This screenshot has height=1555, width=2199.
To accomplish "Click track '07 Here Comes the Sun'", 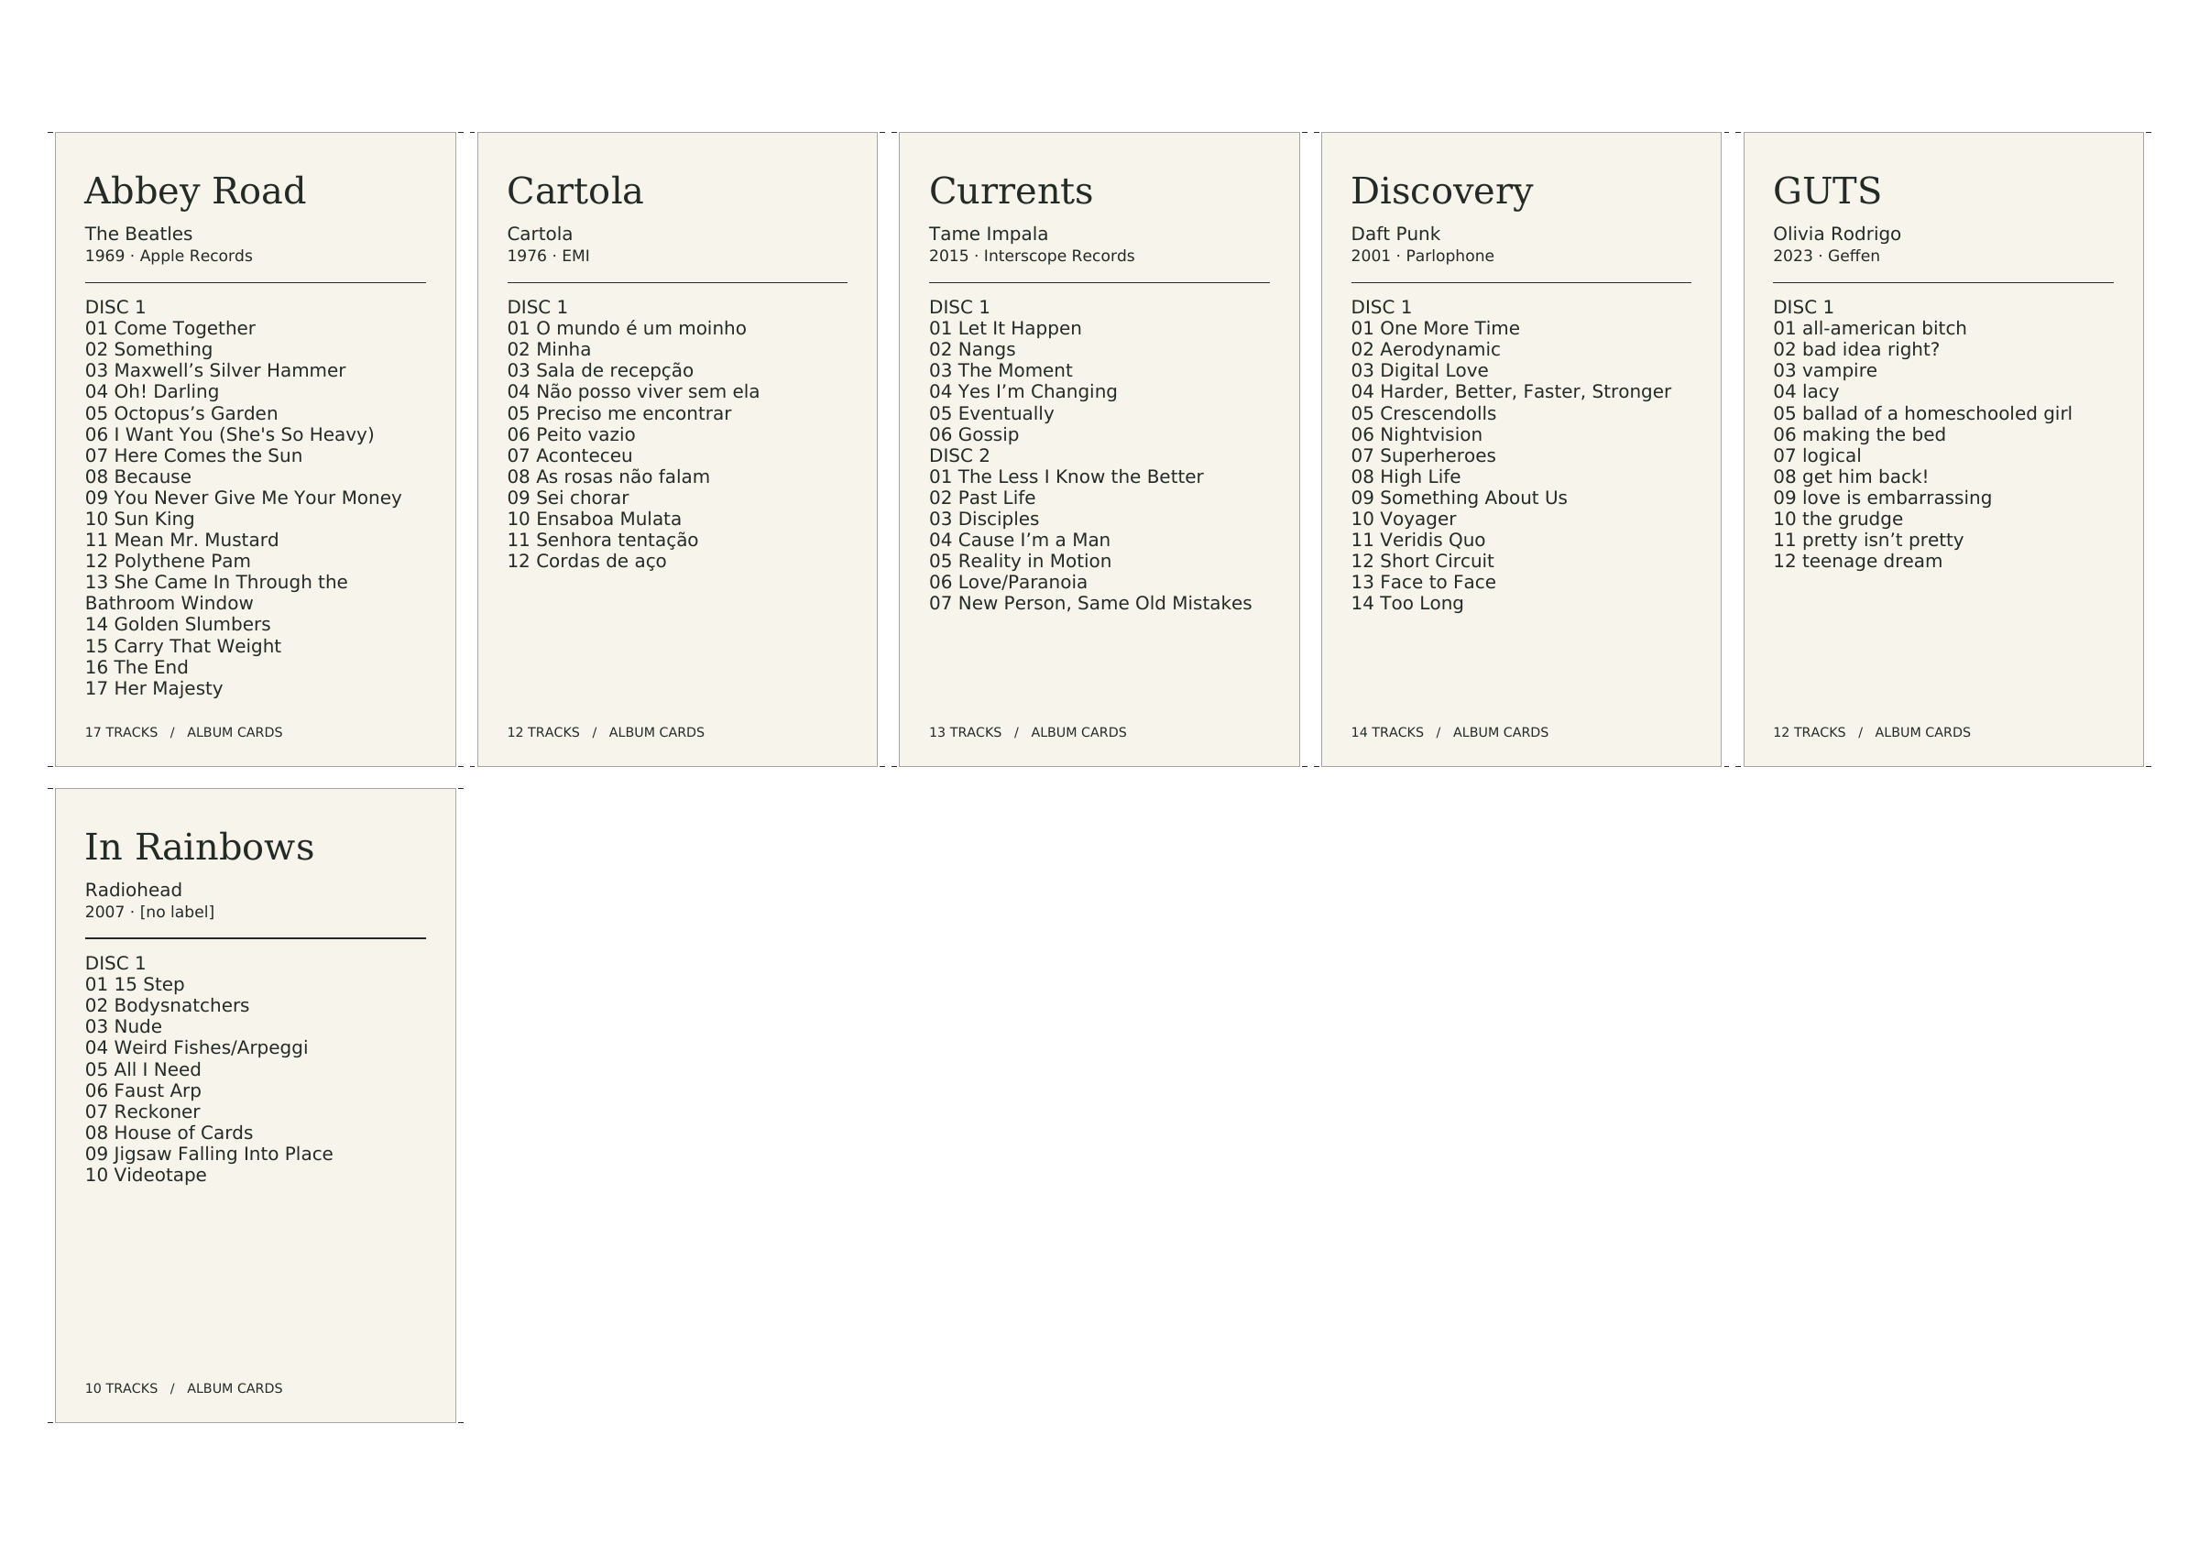I will pos(193,456).
